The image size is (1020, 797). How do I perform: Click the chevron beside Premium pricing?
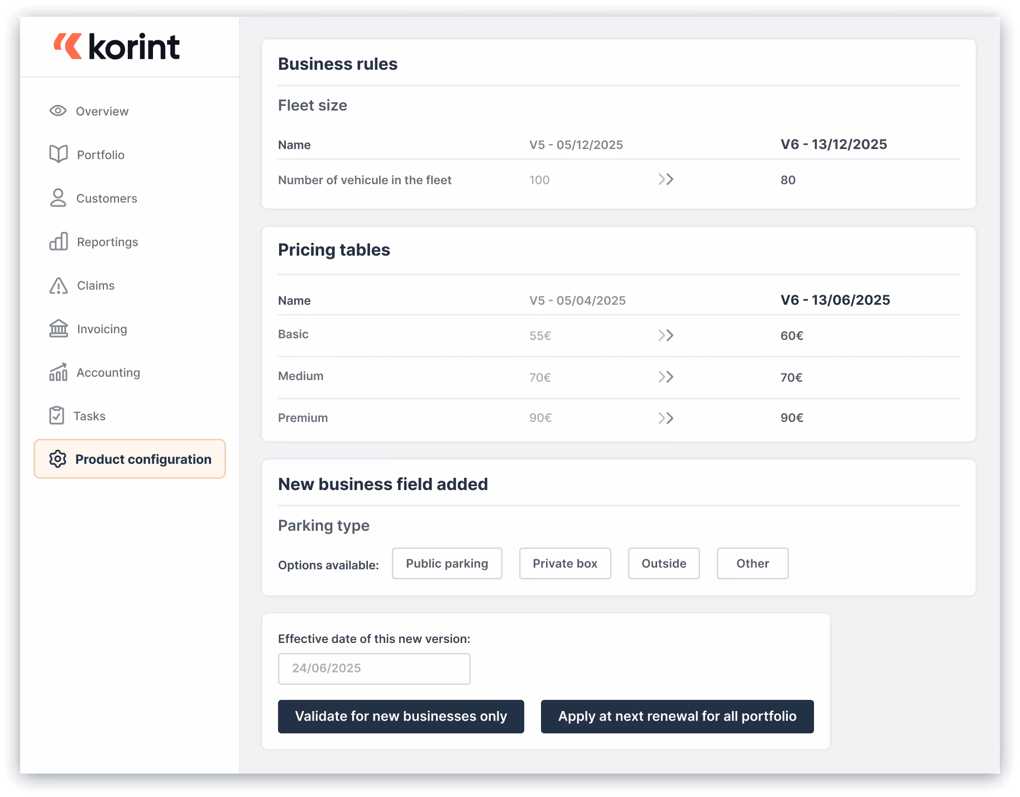pyautogui.click(x=665, y=417)
